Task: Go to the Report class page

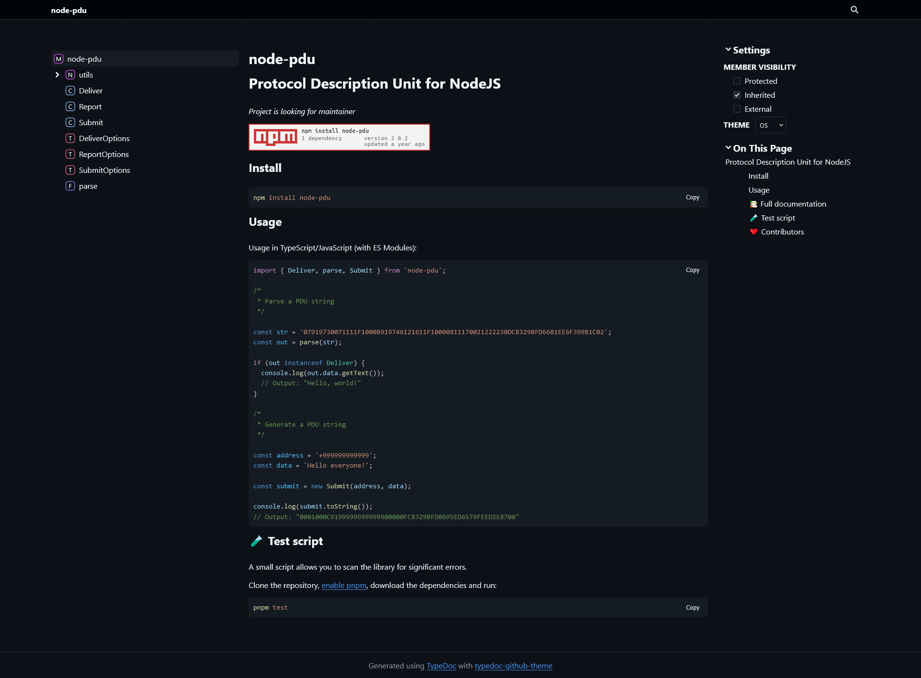Action: click(90, 106)
